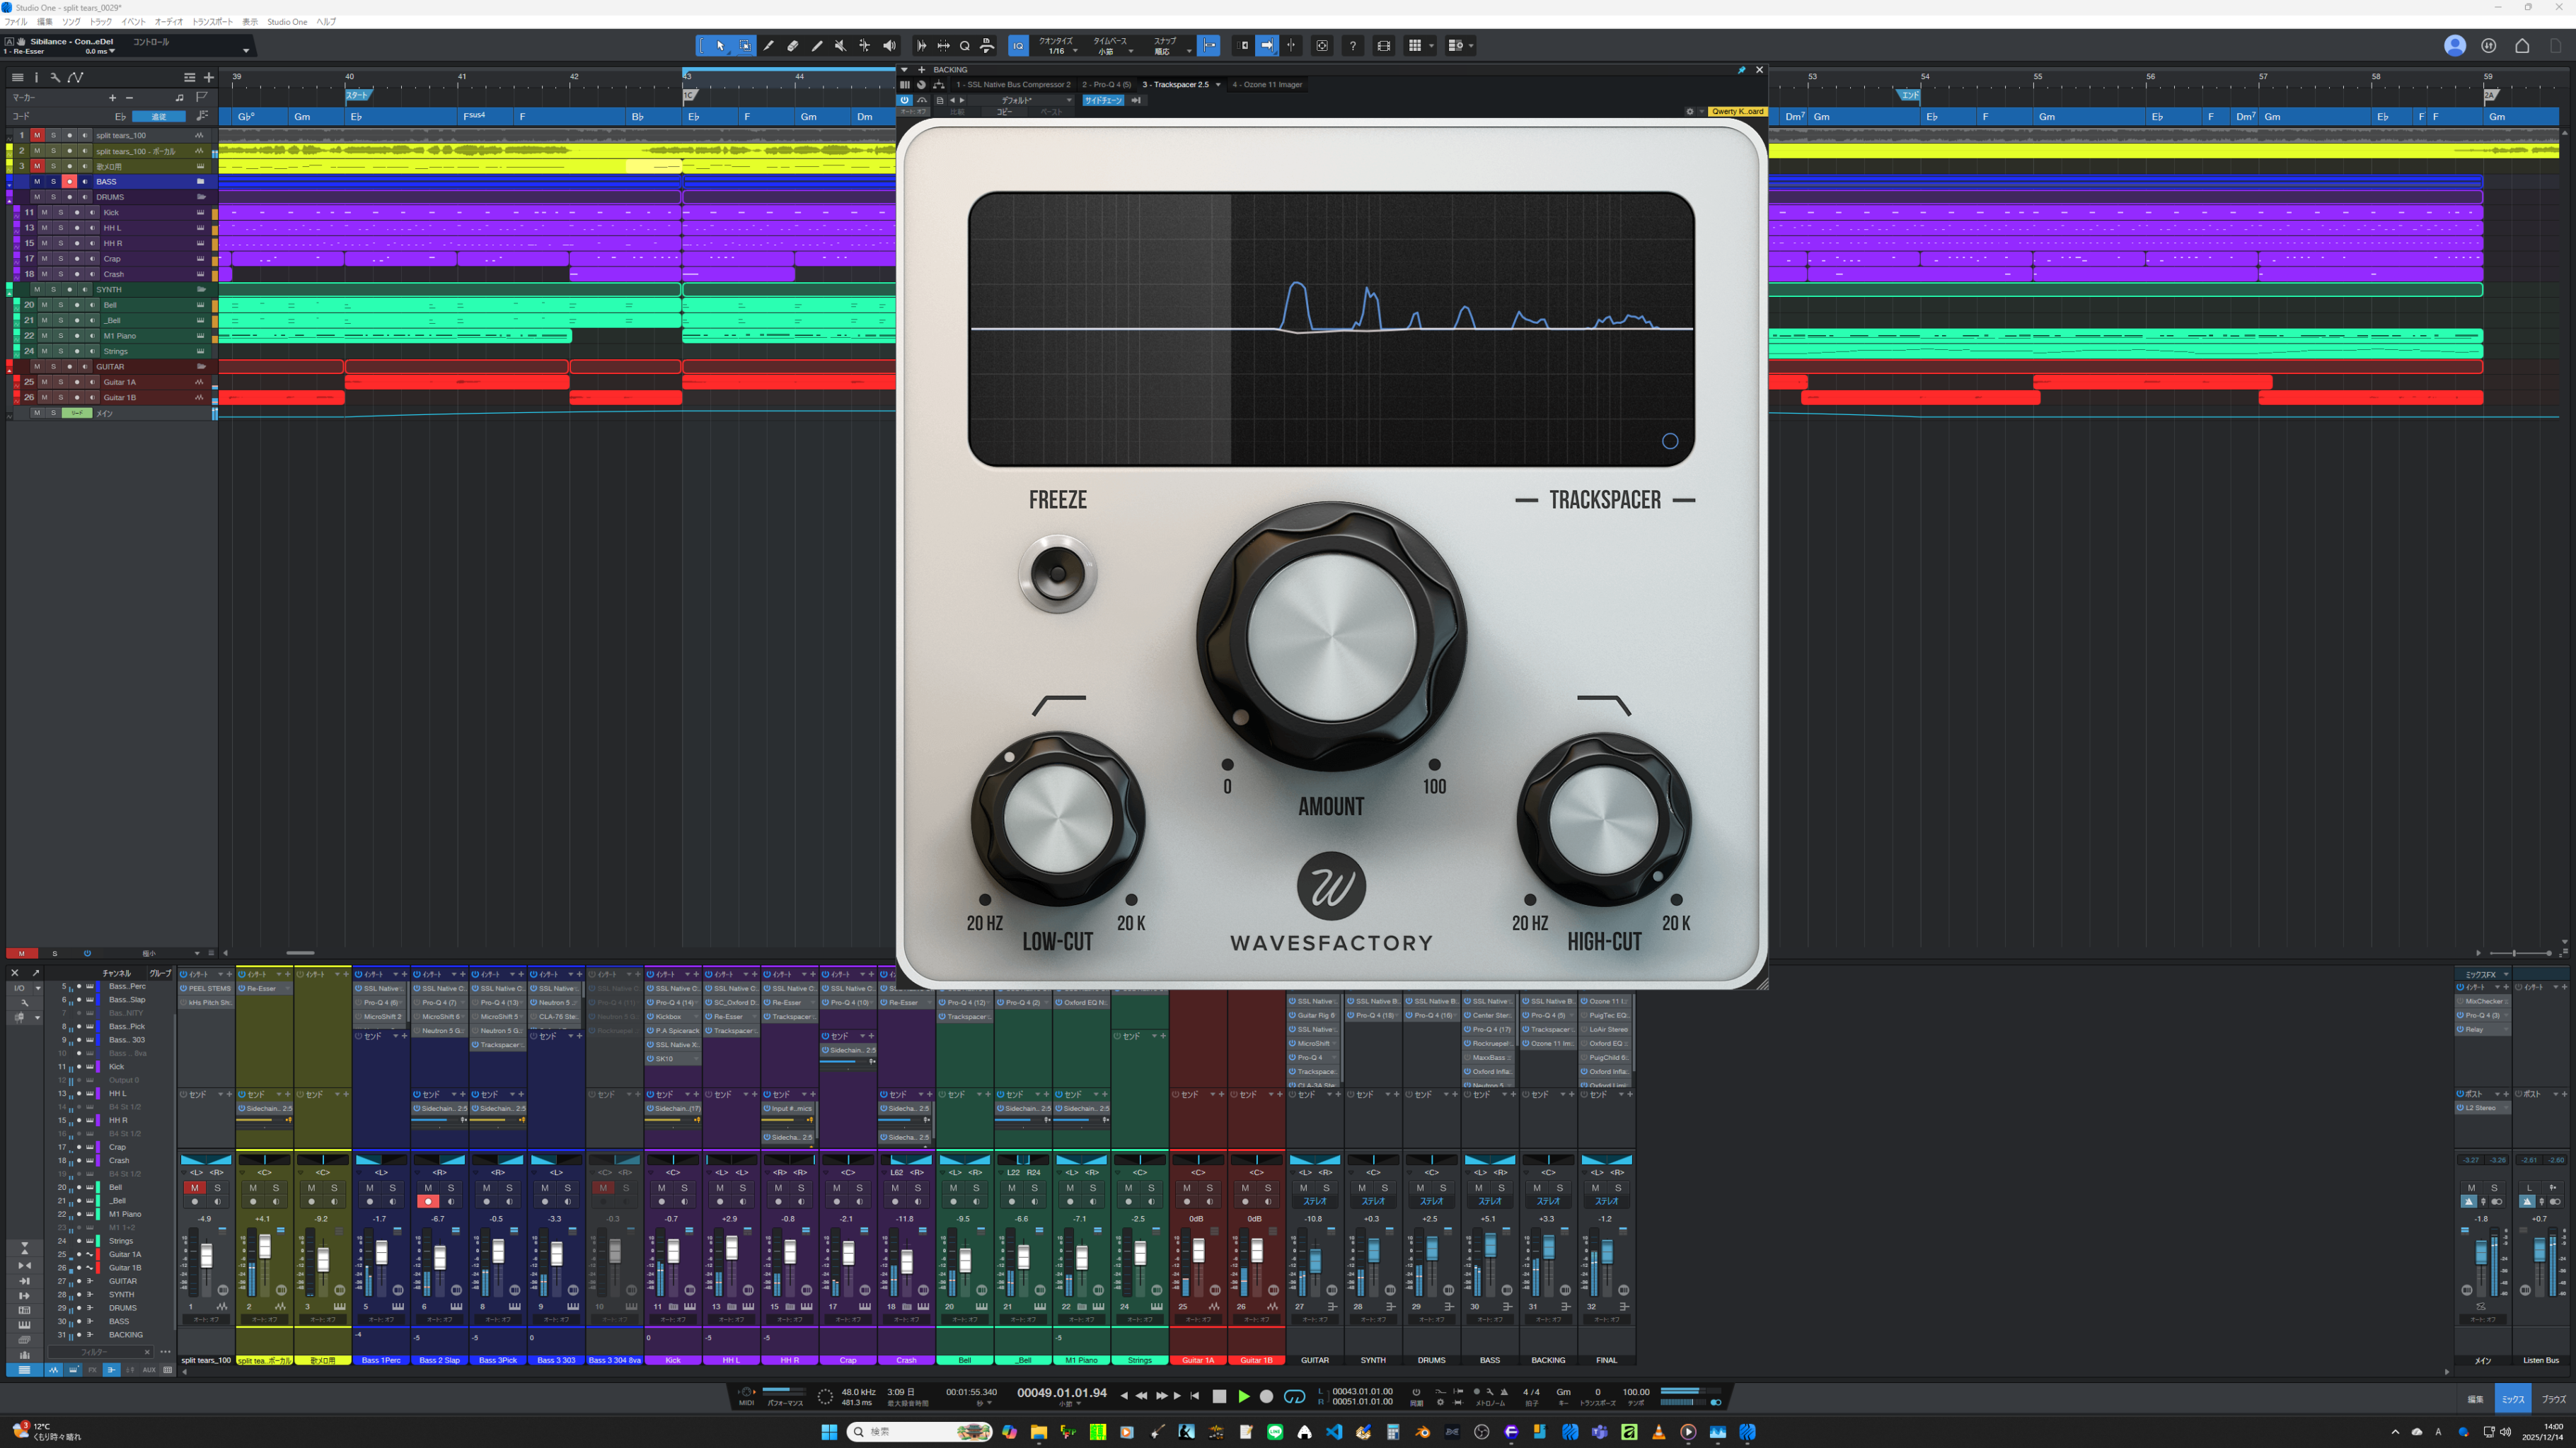The height and width of the screenshot is (1448, 2576).
Task: Open the トランスポート menu
Action: (212, 22)
